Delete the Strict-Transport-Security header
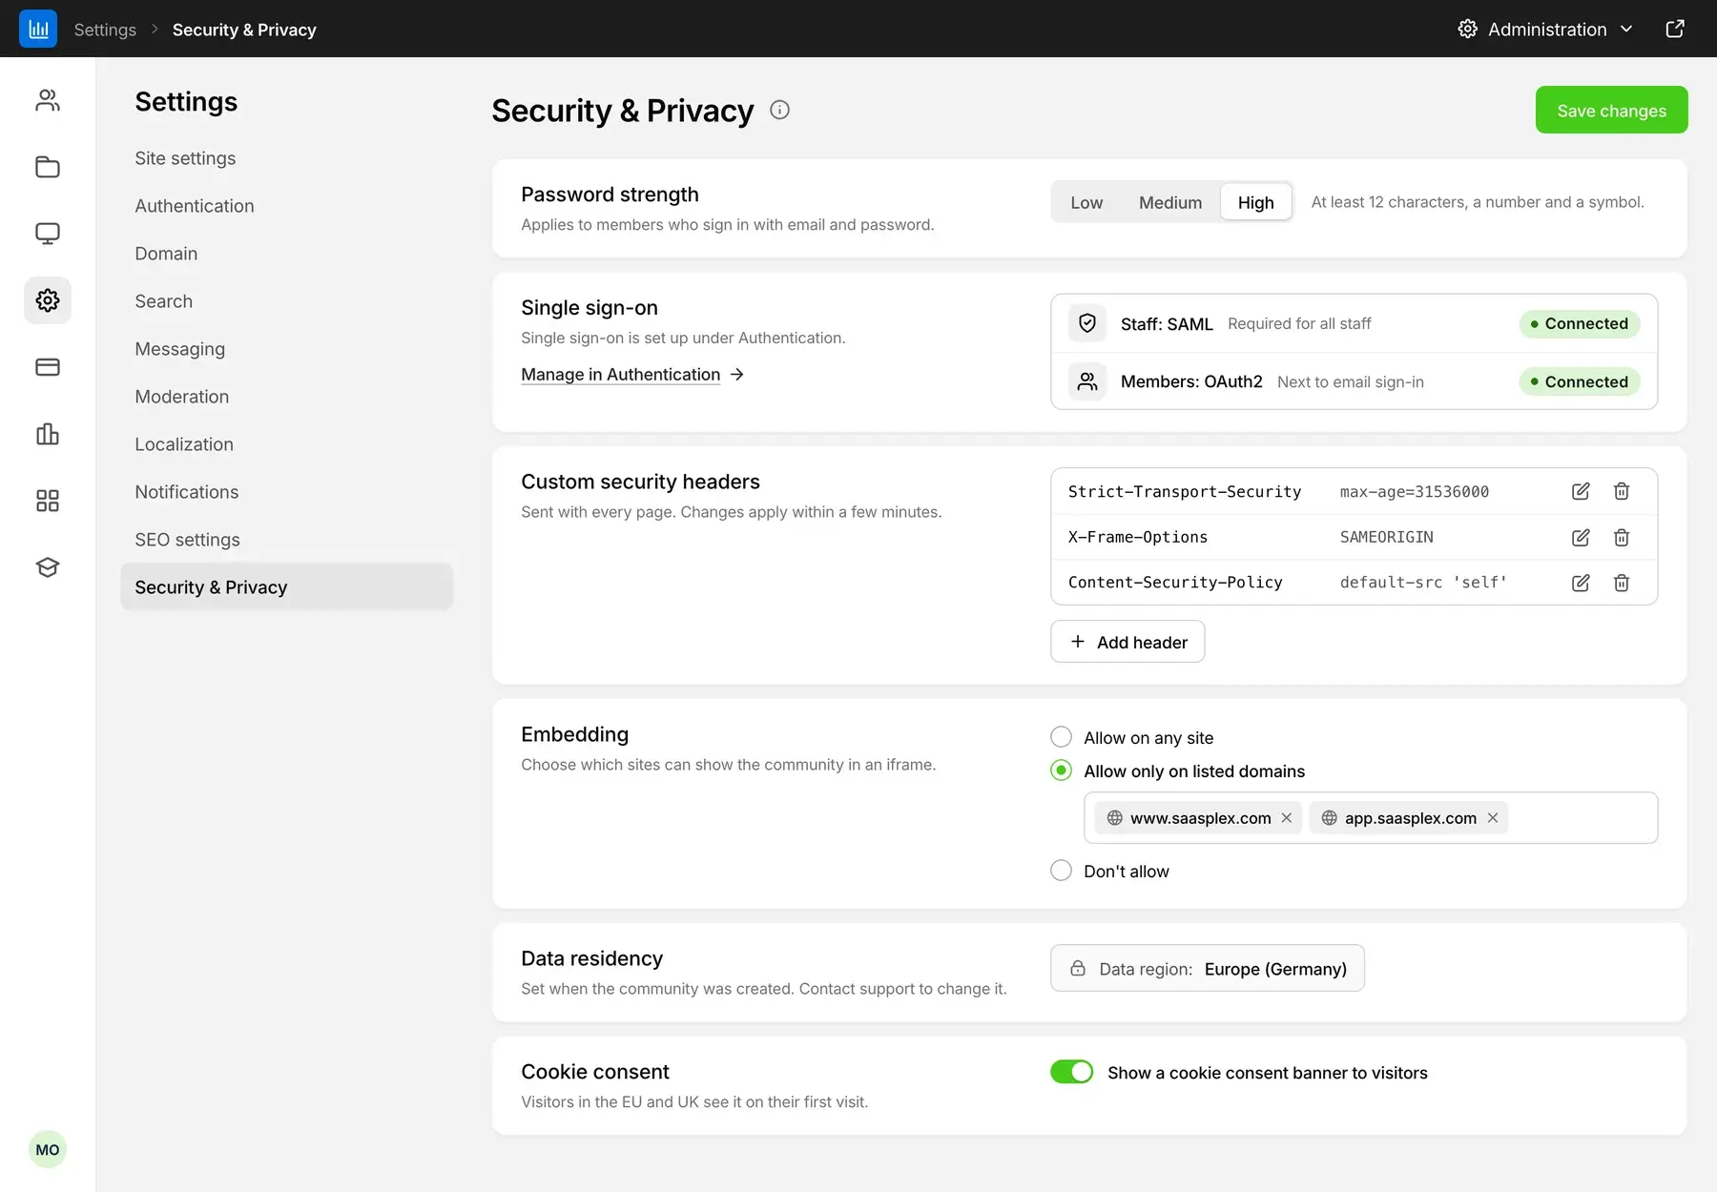 [1622, 491]
